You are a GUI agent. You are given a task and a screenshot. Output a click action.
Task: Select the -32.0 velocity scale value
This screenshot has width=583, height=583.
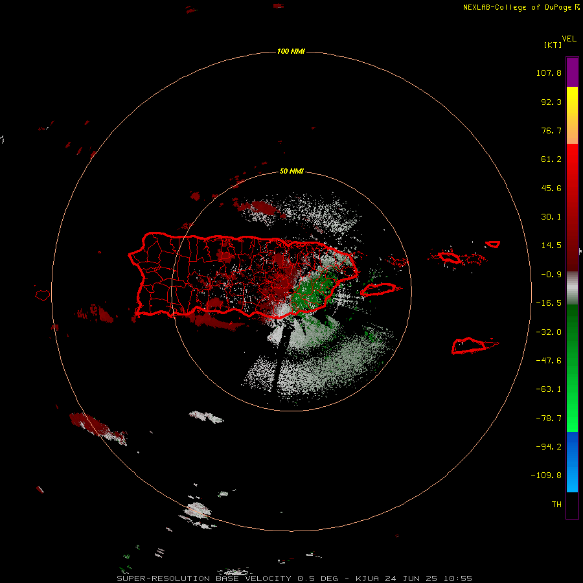point(549,332)
